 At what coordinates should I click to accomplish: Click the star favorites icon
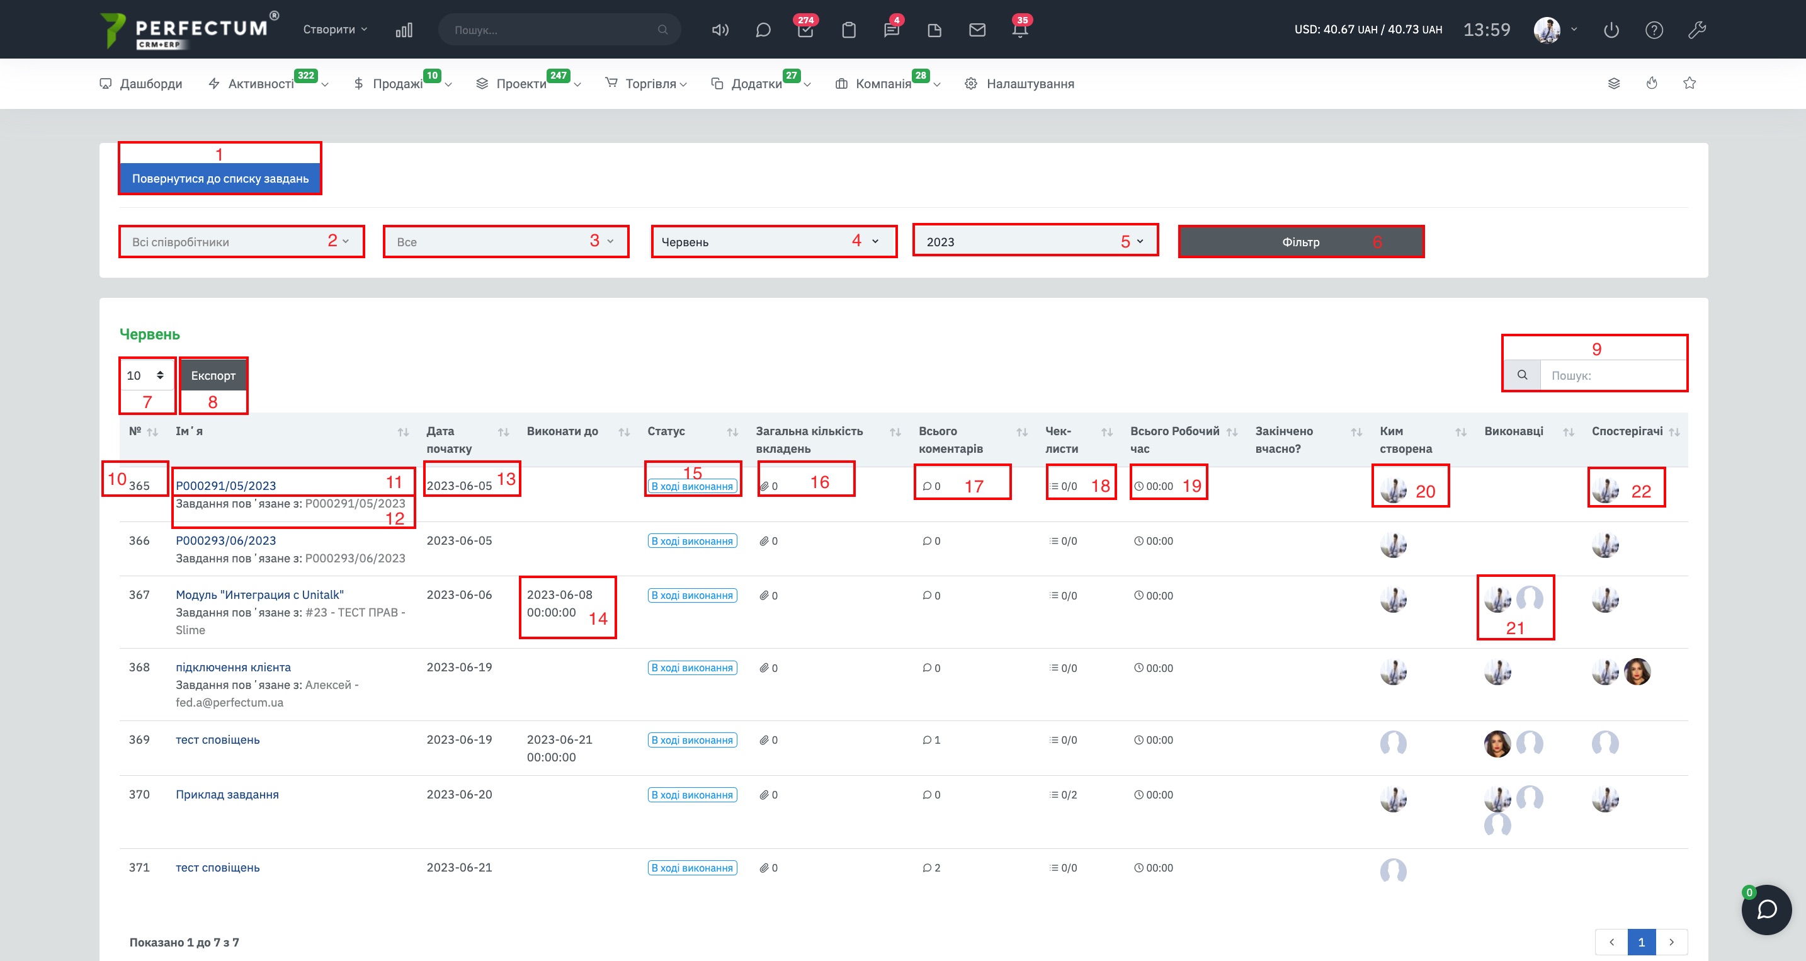tap(1690, 83)
